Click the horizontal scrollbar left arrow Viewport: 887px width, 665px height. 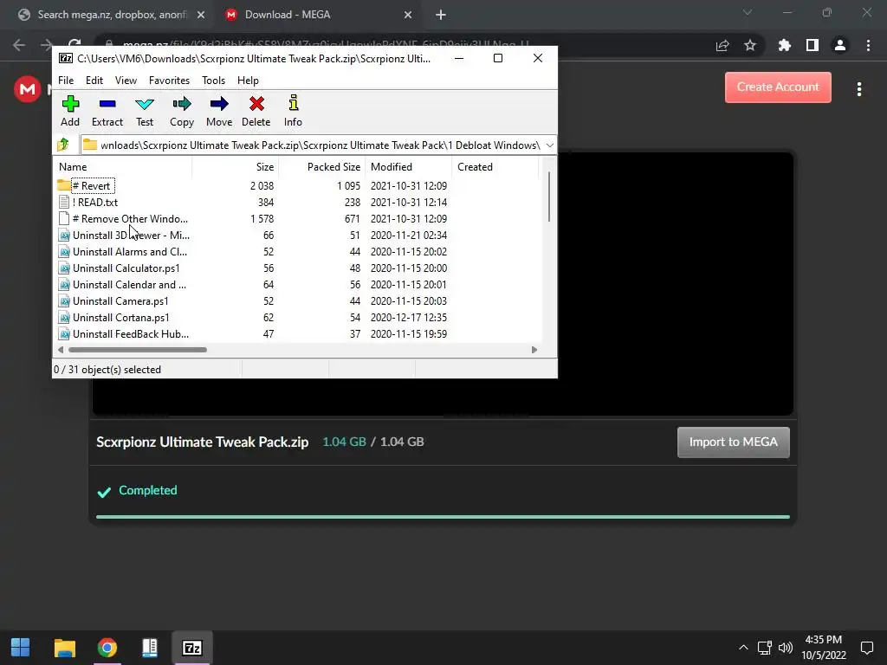pos(61,350)
